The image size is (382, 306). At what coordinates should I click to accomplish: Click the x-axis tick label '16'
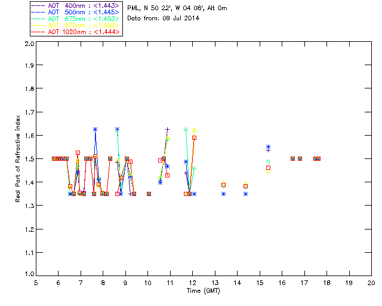pyautogui.click(x=282, y=283)
